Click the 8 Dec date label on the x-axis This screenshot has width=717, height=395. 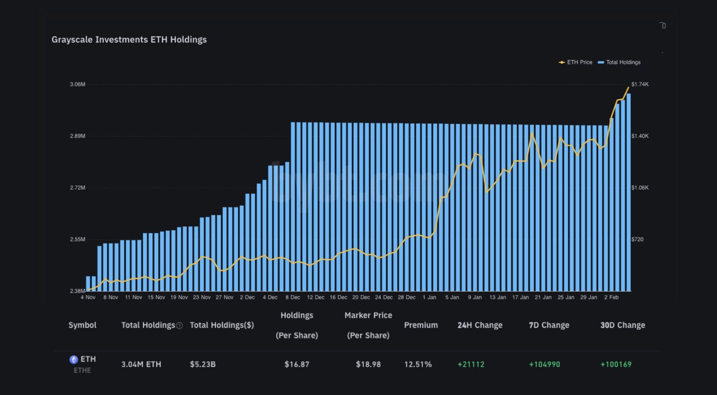coord(293,297)
